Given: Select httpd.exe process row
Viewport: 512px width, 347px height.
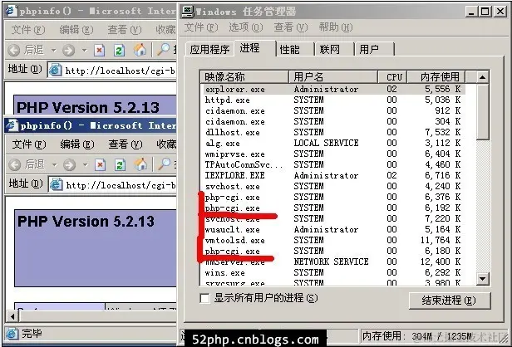Looking at the screenshot, I should (332, 100).
